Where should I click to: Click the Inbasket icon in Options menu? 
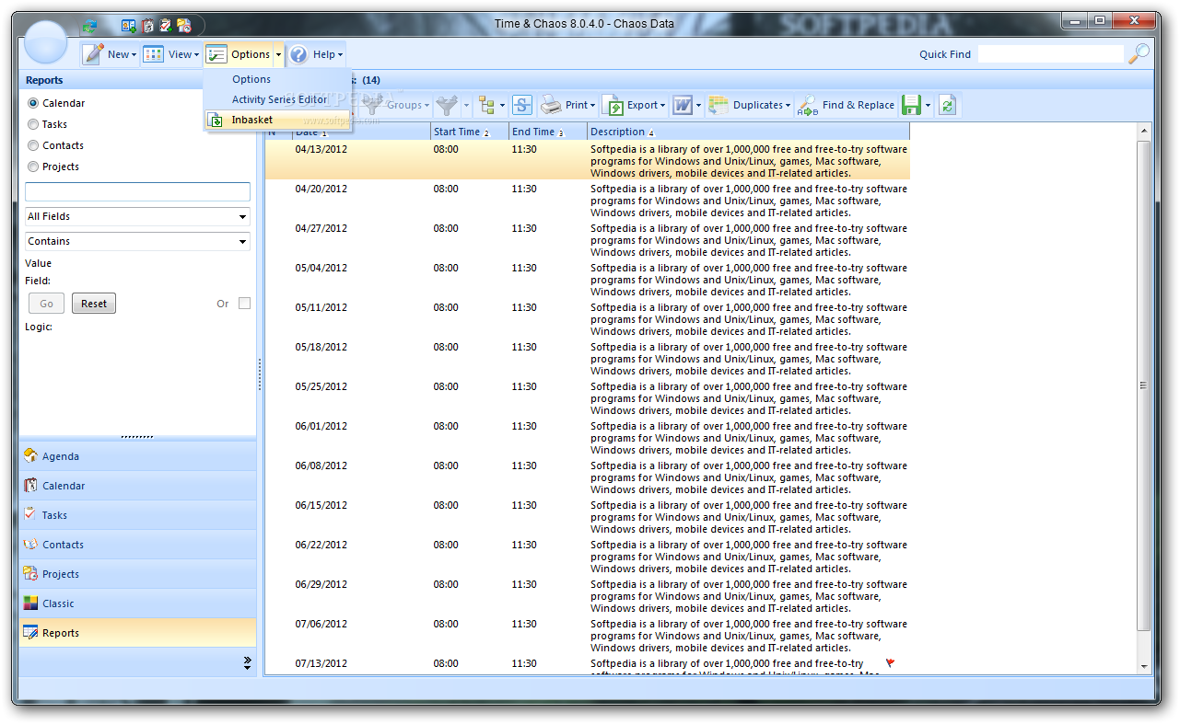pyautogui.click(x=215, y=120)
